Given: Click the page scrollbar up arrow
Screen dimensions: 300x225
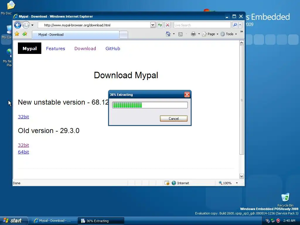Looking at the screenshot, I should point(242,43).
